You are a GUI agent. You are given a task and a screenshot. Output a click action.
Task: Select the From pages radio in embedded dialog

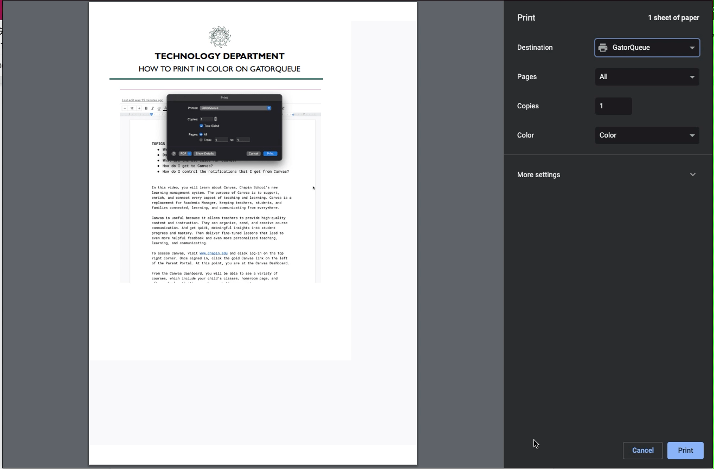point(201,140)
